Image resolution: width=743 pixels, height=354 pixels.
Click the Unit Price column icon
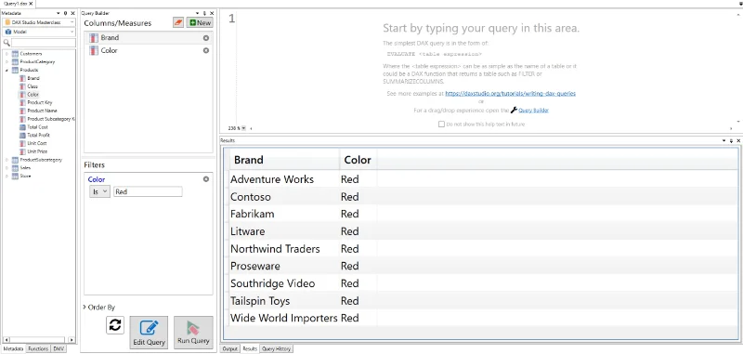[x=22, y=151]
